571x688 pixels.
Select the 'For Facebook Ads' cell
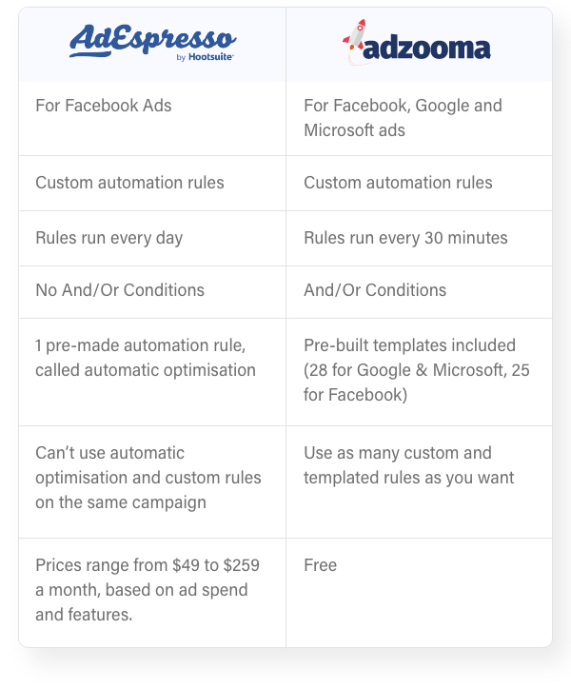152,118
